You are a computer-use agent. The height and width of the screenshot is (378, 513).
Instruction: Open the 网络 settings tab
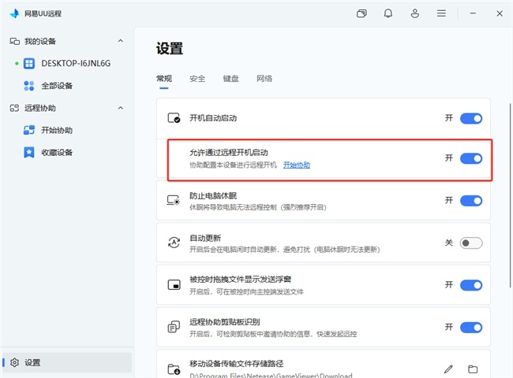click(x=264, y=79)
